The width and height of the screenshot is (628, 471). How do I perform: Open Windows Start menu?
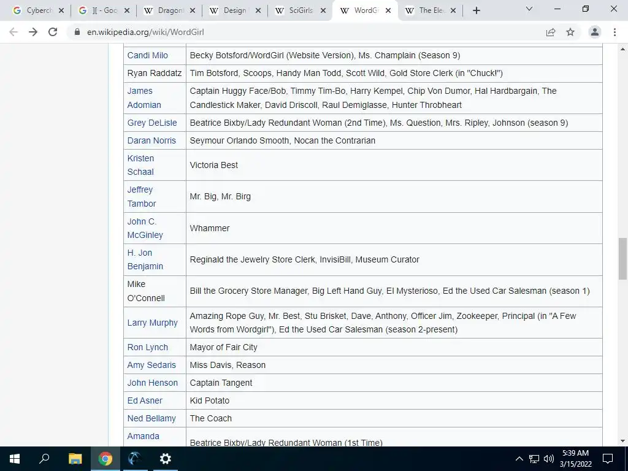coord(15,459)
